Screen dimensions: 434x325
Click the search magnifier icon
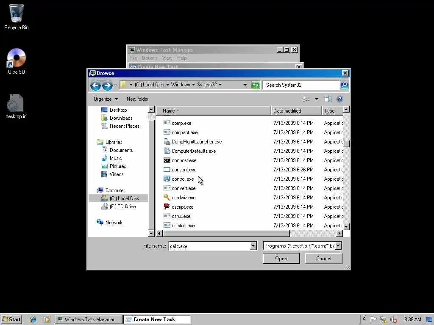pos(344,85)
